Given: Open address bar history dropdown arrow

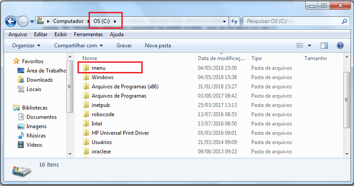Looking at the screenshot, I should 223,21.
